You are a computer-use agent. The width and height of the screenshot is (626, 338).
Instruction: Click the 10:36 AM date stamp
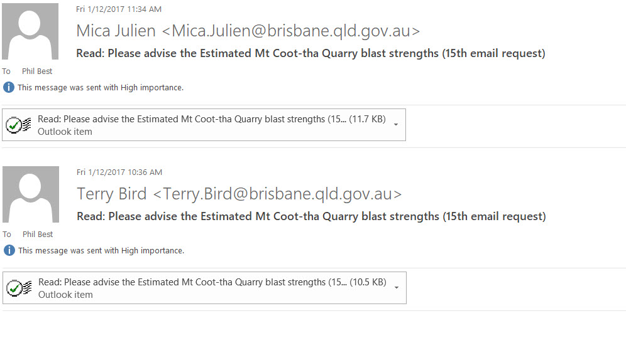click(119, 172)
